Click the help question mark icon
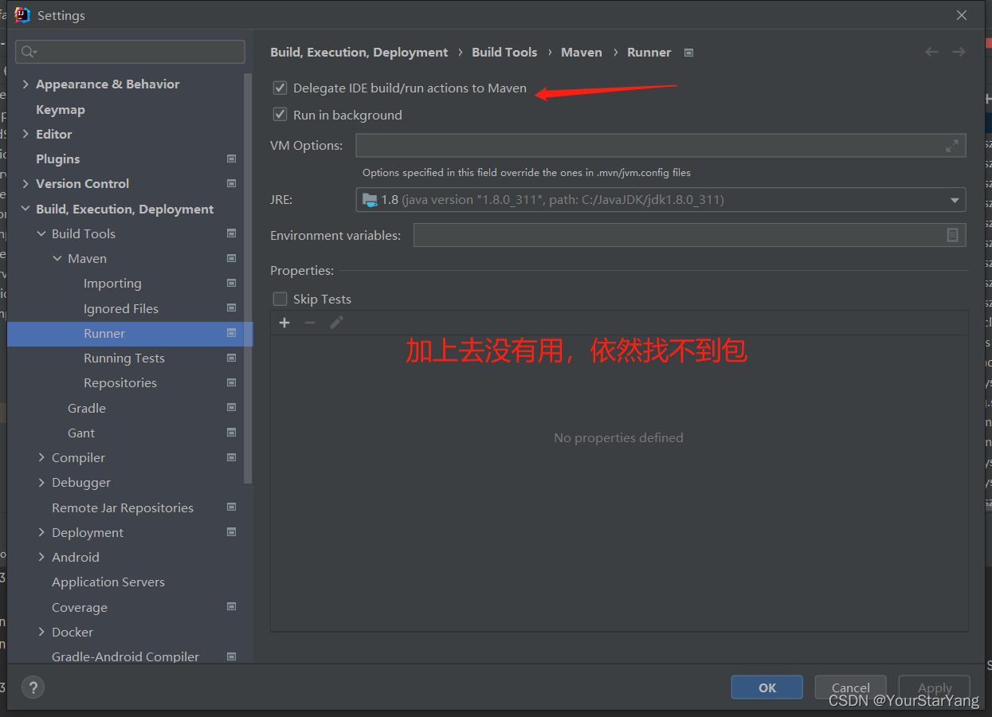Image resolution: width=992 pixels, height=717 pixels. [x=33, y=687]
